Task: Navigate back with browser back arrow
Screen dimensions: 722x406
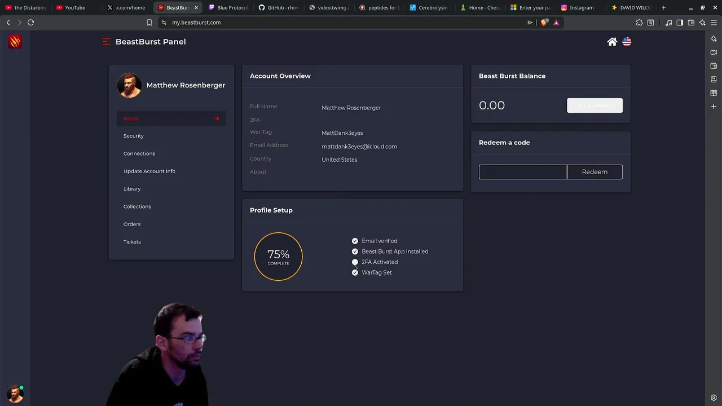Action: (8, 23)
